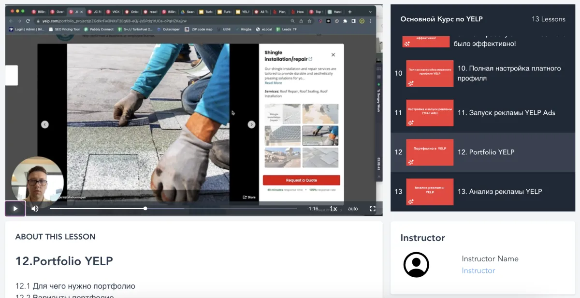Click the recorded browser's back arrow

pyautogui.click(x=11, y=21)
